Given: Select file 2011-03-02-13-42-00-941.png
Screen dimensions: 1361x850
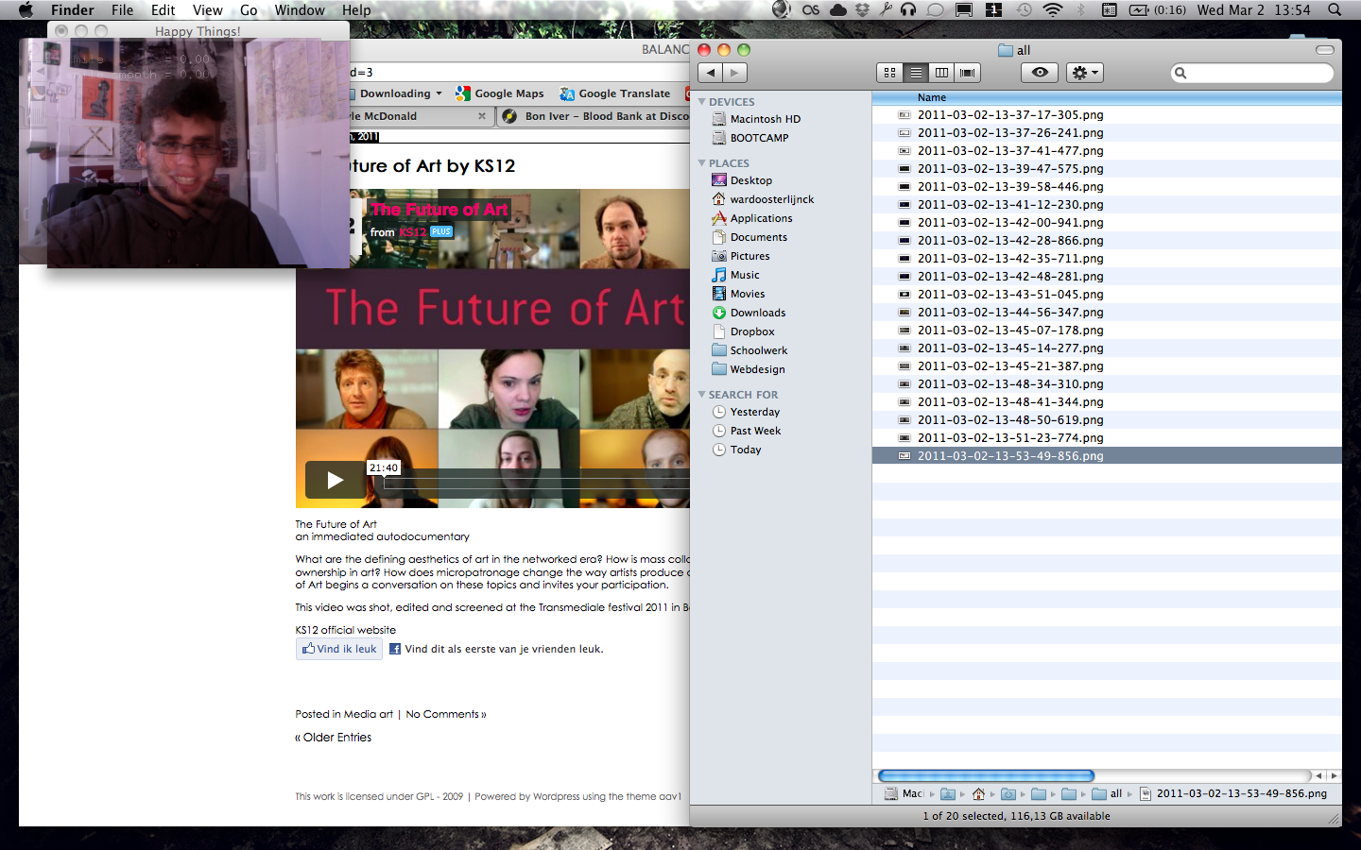Looking at the screenshot, I should (x=1010, y=223).
